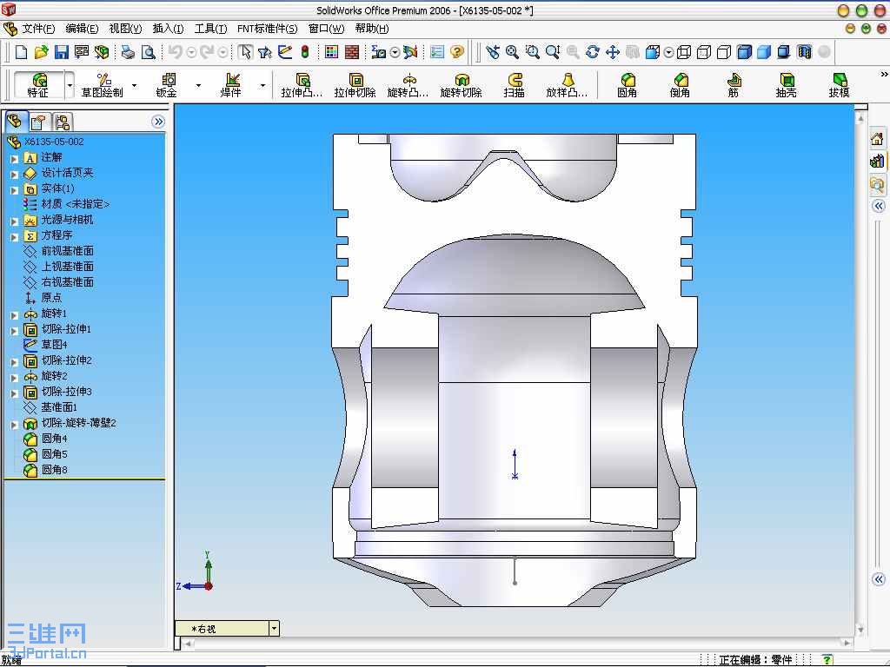Screen dimensions: 890x667
Task: Switch to ConfigurationManager tab
Action: click(62, 122)
